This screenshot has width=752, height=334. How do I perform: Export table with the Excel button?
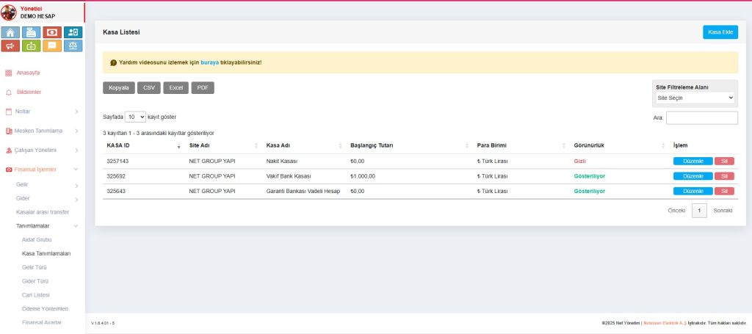click(176, 87)
